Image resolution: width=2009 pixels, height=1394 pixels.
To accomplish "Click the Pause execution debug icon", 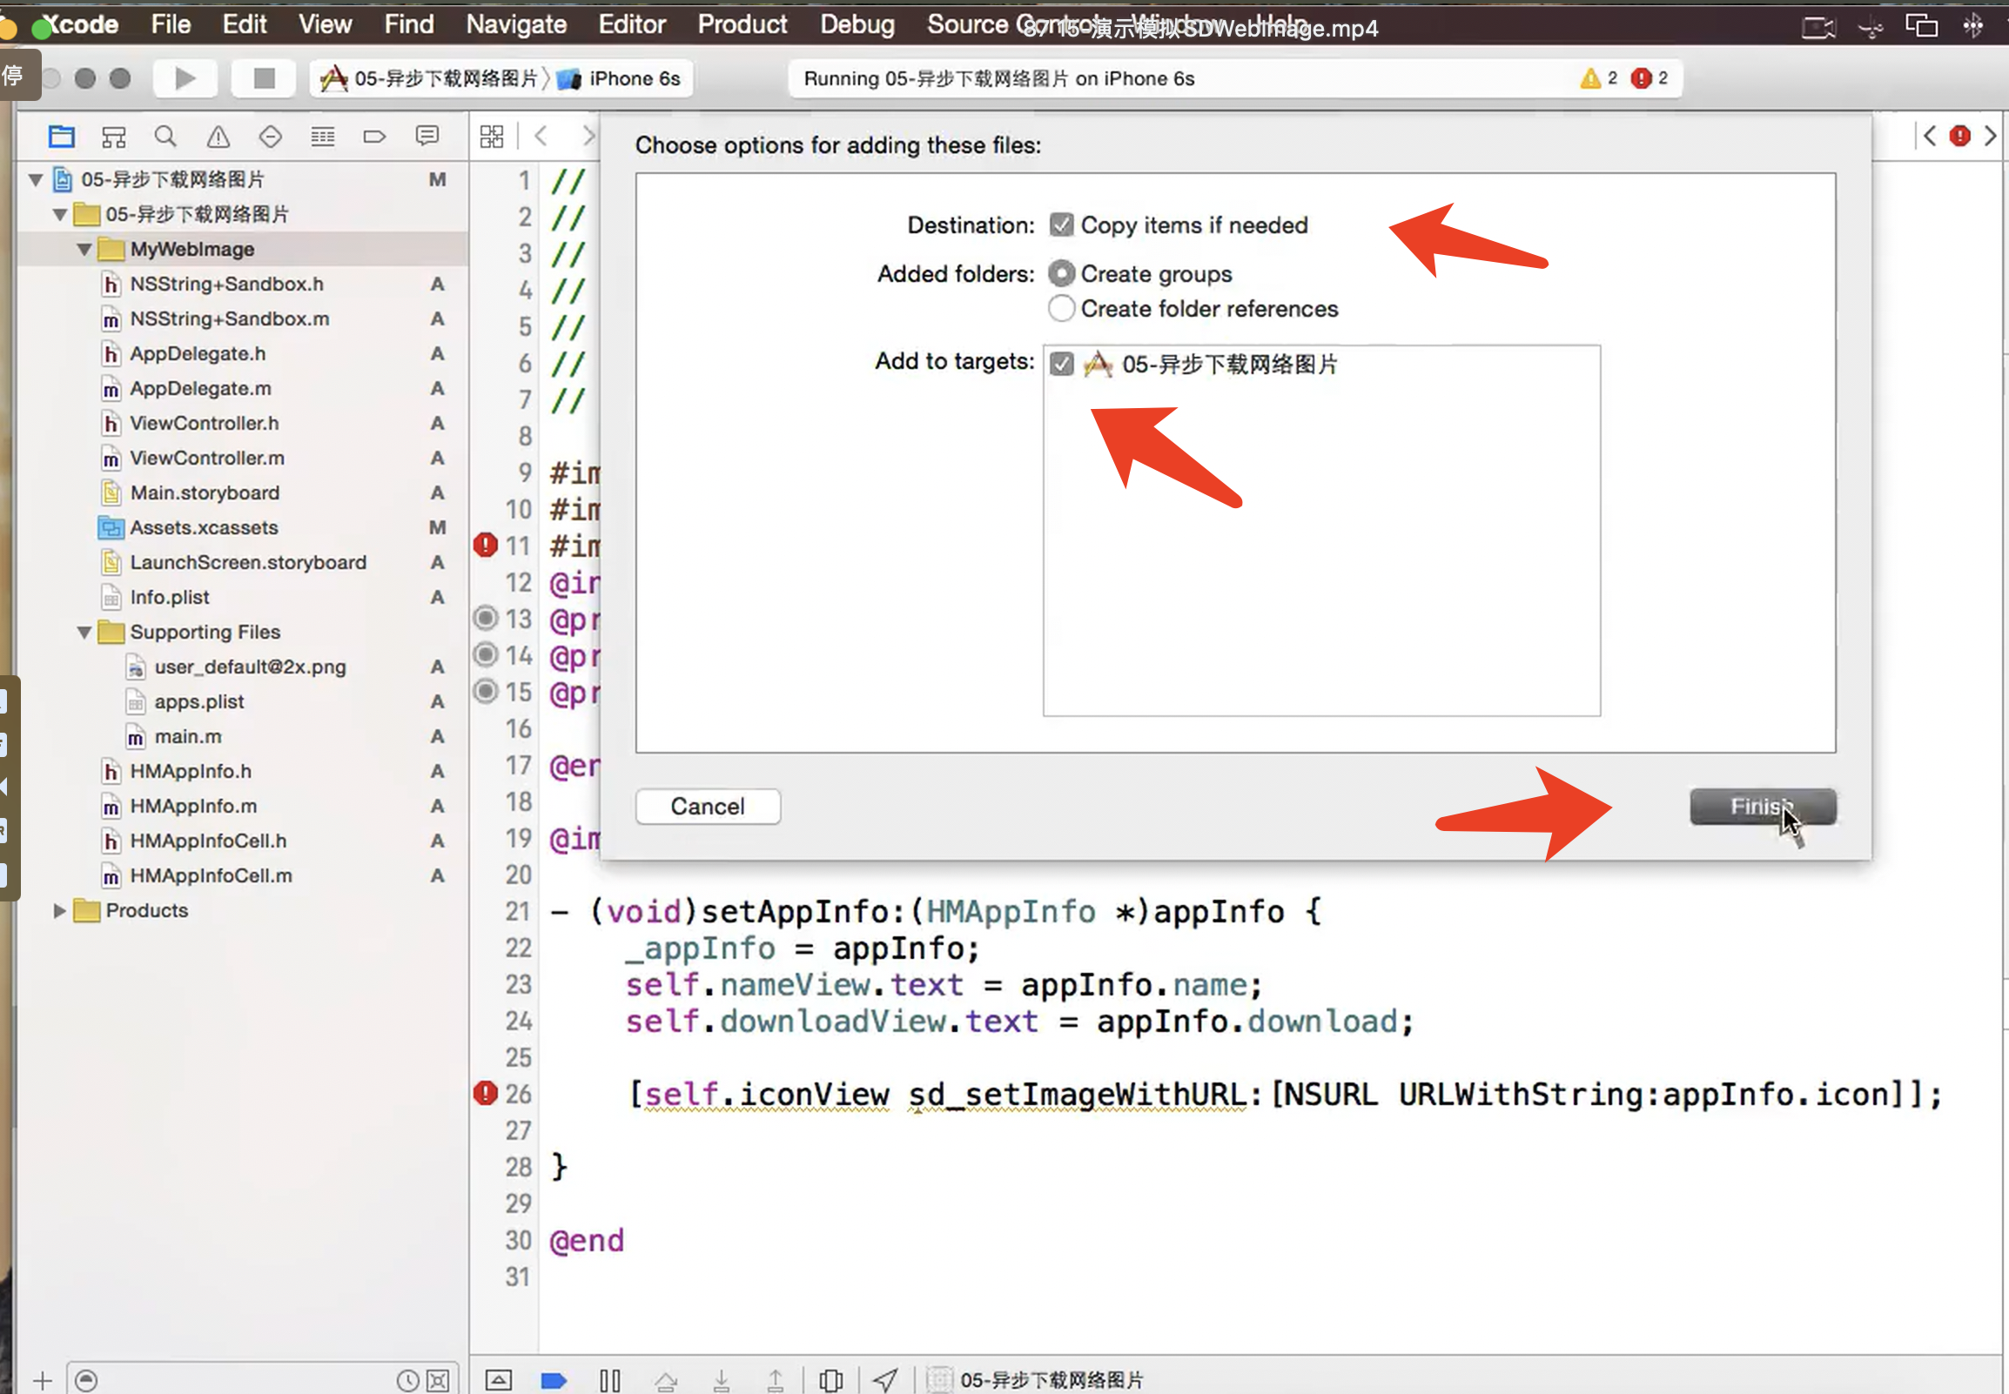I will (x=609, y=1380).
